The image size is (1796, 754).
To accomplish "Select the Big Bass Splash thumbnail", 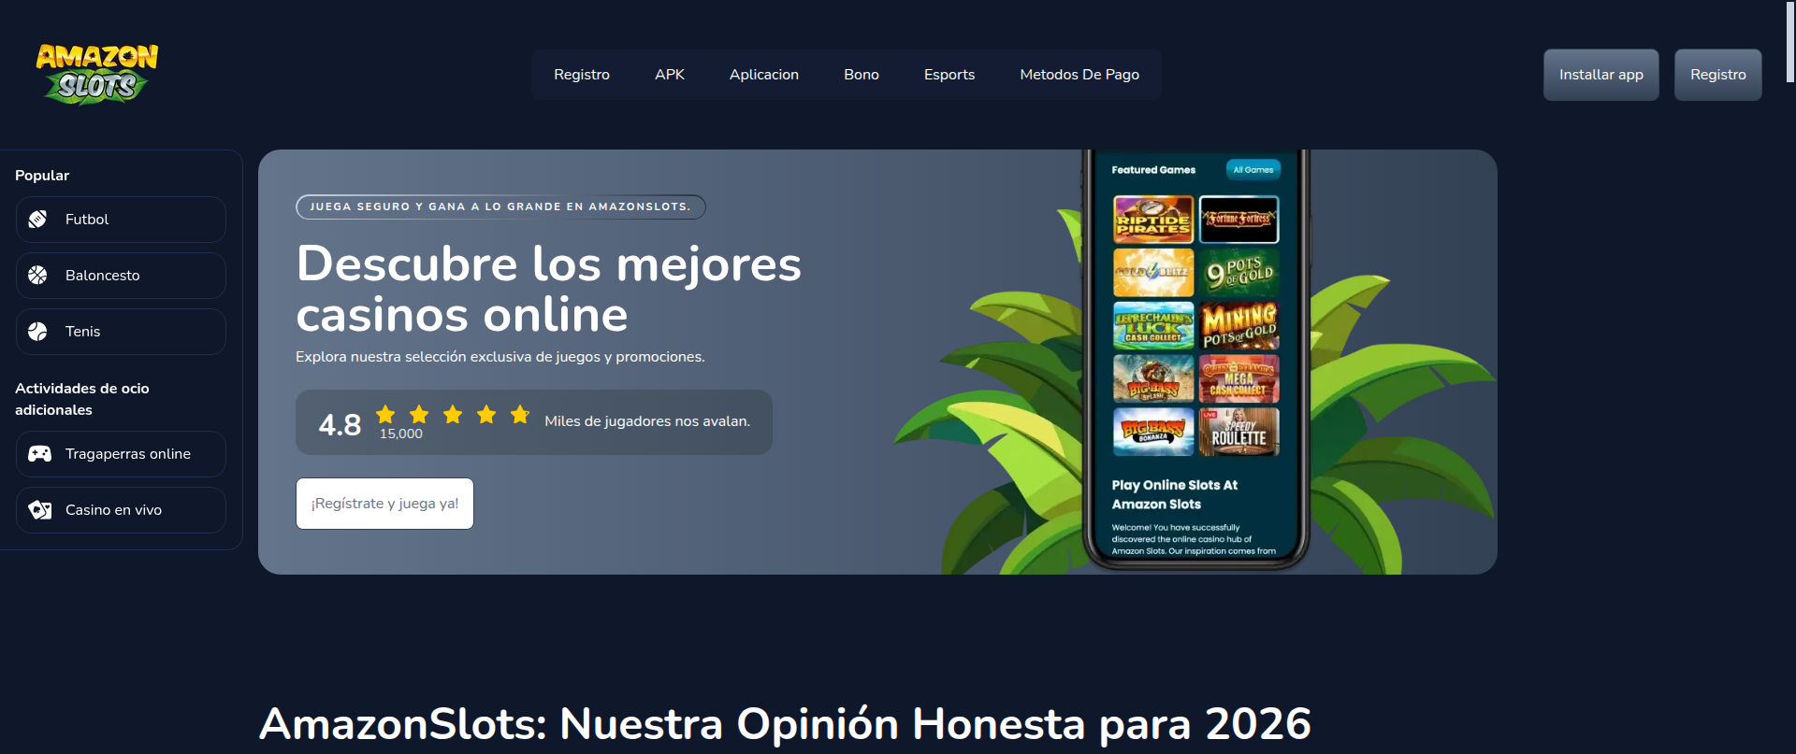I will [x=1153, y=378].
